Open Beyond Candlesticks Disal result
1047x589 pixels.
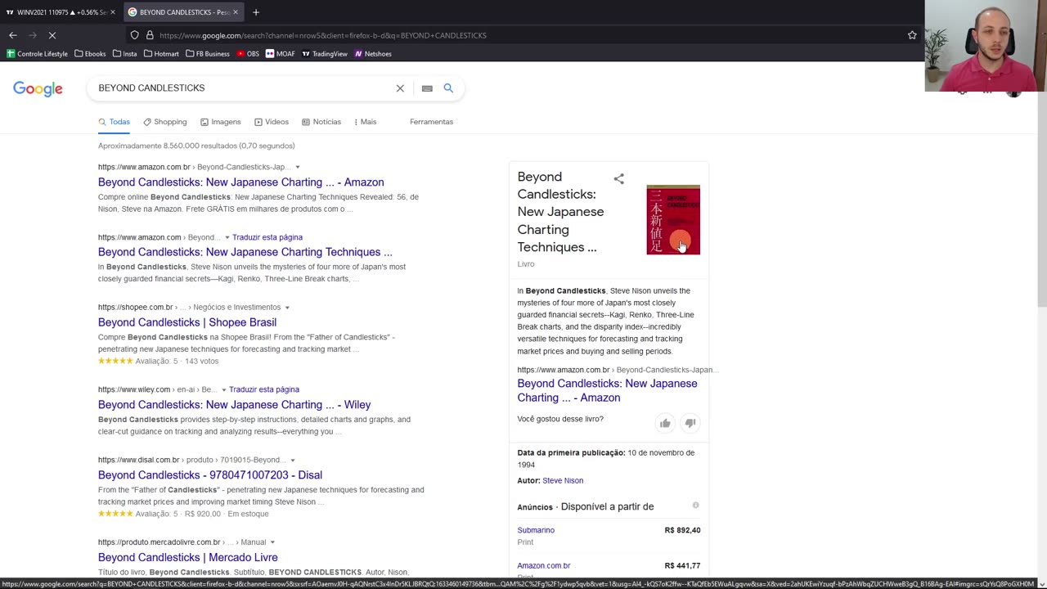click(x=210, y=475)
